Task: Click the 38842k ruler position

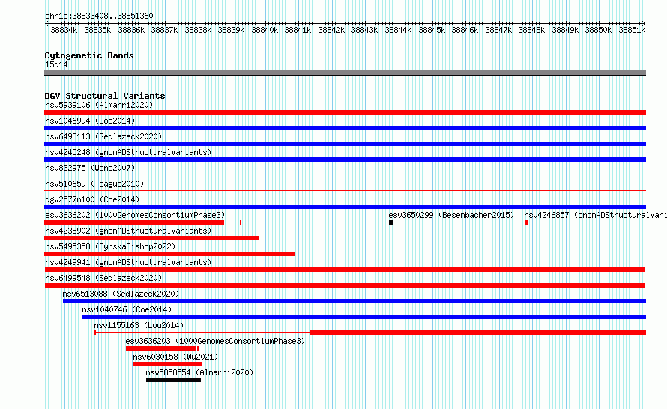Action: point(331,30)
